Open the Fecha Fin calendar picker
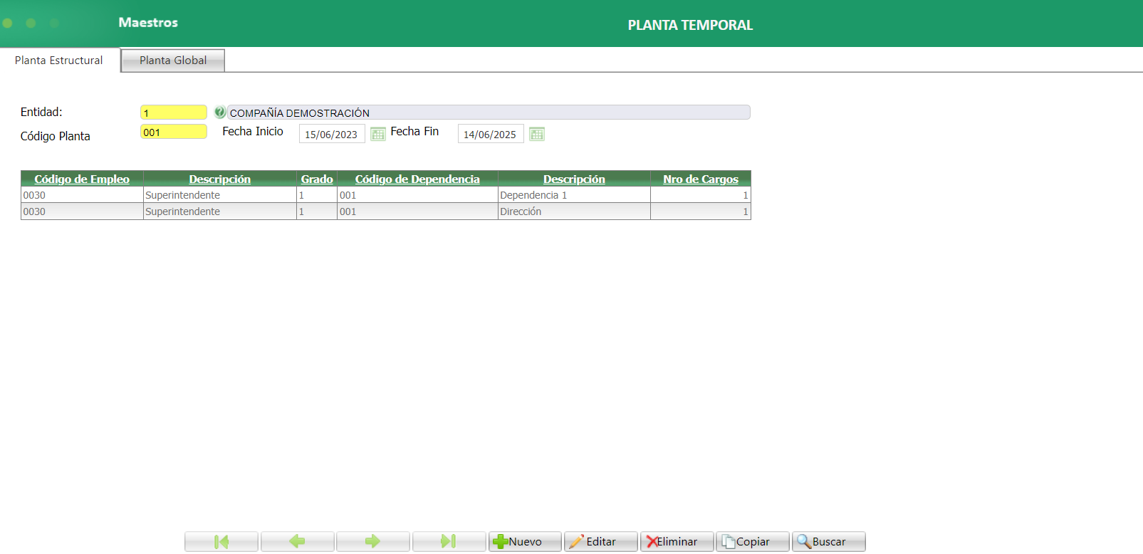 [537, 134]
